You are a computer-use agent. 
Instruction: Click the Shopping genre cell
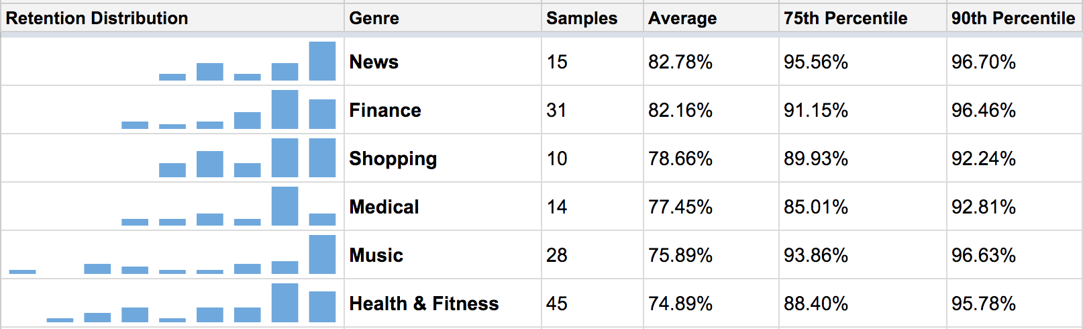pos(393,158)
